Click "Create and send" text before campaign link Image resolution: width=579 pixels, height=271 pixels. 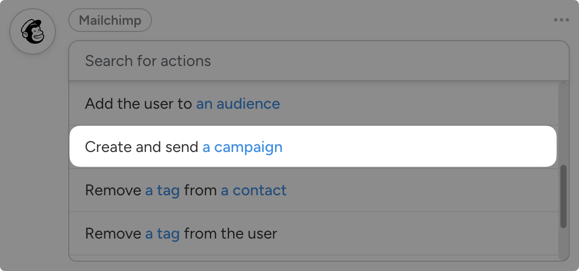[142, 147]
